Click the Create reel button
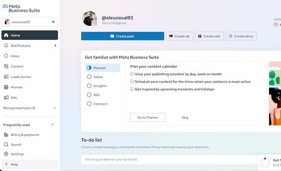Image resolution: width=281 pixels, height=171 pixels. 209,36
